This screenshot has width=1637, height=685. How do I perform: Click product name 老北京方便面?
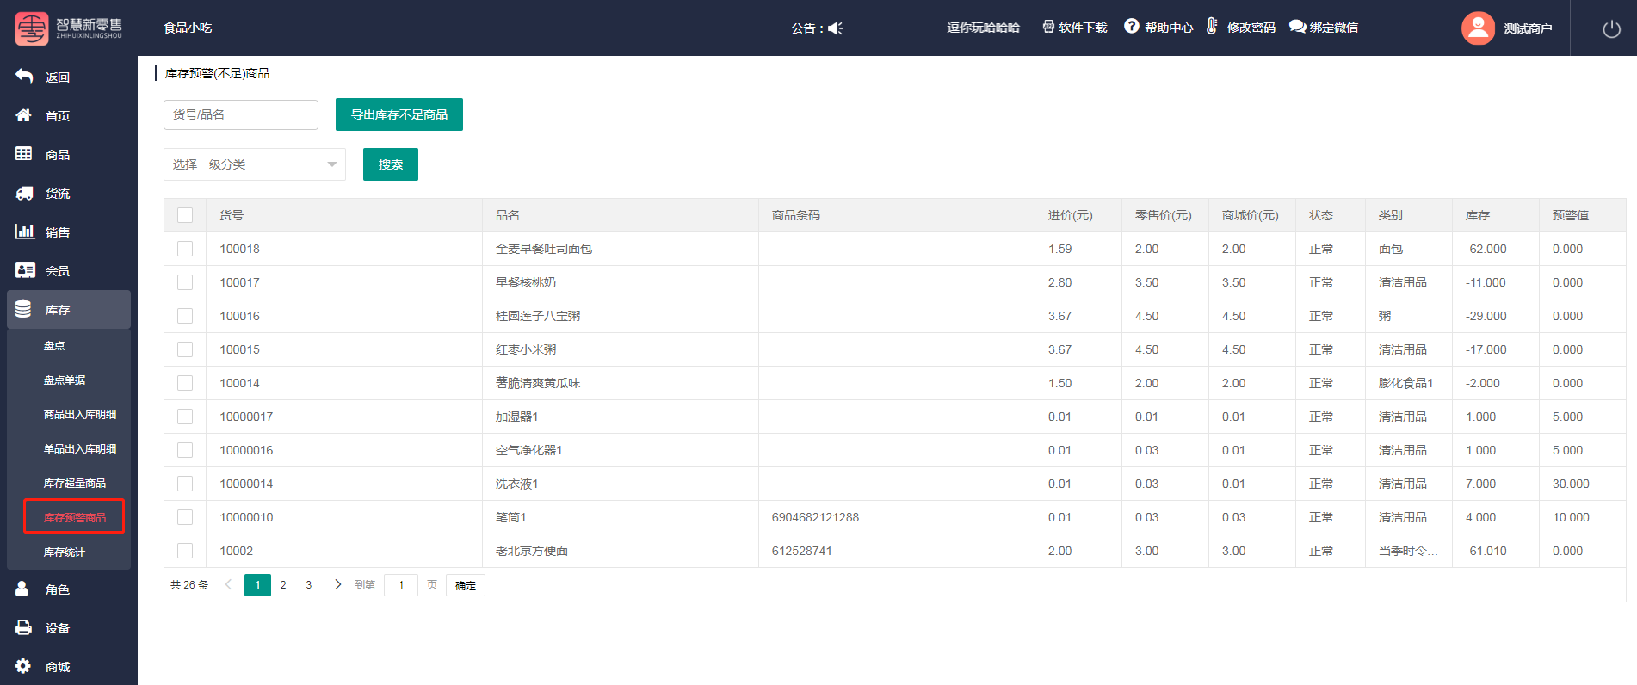coord(532,551)
